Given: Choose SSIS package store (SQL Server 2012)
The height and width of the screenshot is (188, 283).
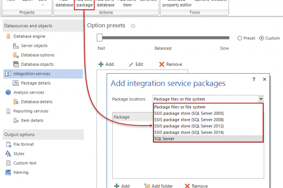Looking at the screenshot, I should tap(208, 126).
